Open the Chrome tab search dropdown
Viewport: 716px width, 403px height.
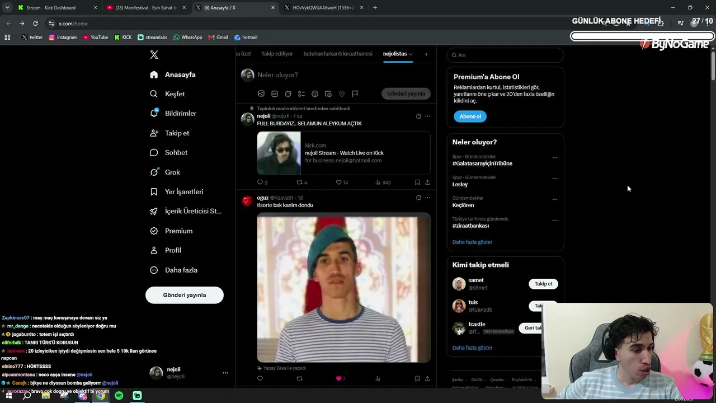(7, 8)
